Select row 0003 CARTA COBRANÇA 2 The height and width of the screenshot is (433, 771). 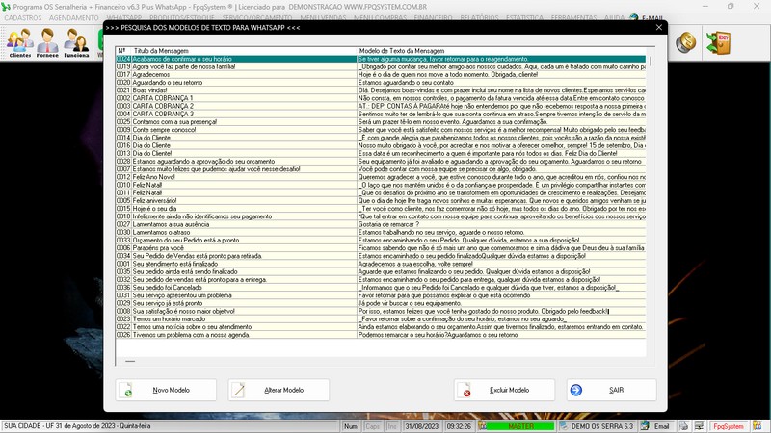(381, 106)
